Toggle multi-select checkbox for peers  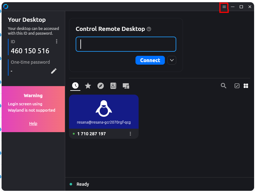coord(237,86)
